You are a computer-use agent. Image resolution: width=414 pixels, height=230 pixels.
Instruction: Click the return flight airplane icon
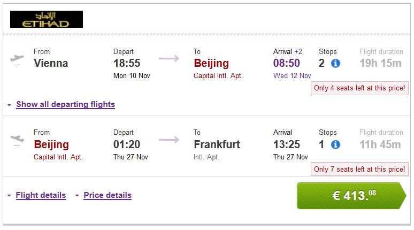17,140
